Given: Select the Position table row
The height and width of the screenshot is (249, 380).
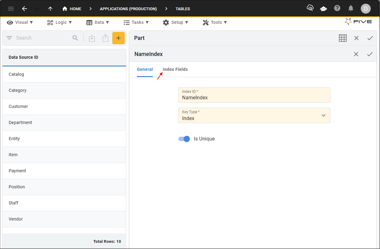Looking at the screenshot, I should coord(64,187).
